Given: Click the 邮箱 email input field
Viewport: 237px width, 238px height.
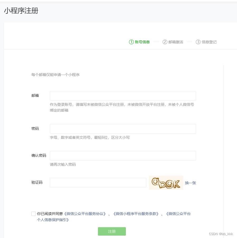Looking at the screenshot, I should click(123, 96).
